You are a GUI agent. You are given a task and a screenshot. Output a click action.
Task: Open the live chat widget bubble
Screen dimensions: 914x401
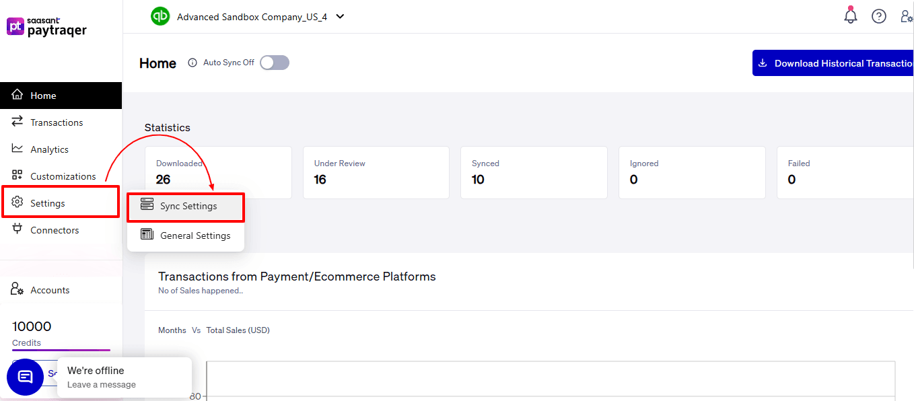[25, 377]
